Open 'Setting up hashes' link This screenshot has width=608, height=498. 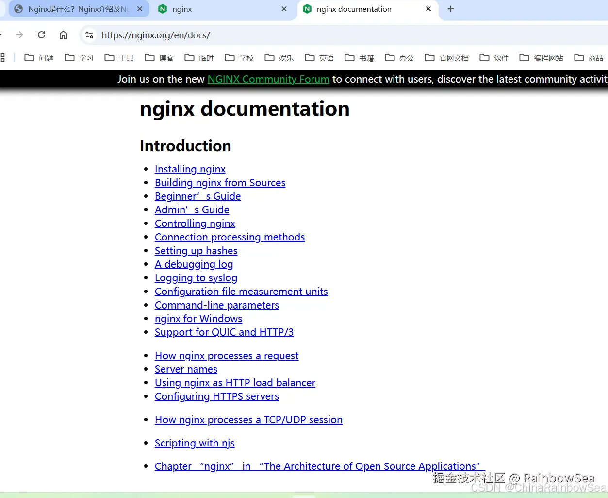tap(196, 251)
